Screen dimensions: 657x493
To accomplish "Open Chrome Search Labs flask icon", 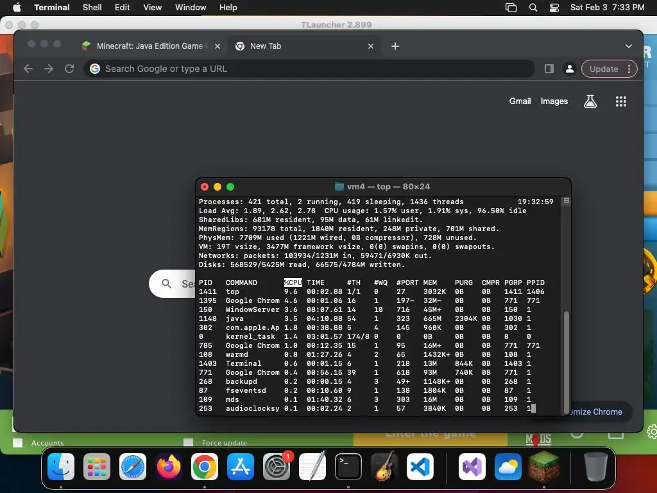I will click(x=590, y=101).
